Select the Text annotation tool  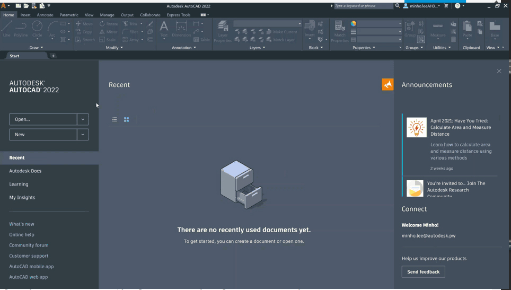pyautogui.click(x=164, y=29)
